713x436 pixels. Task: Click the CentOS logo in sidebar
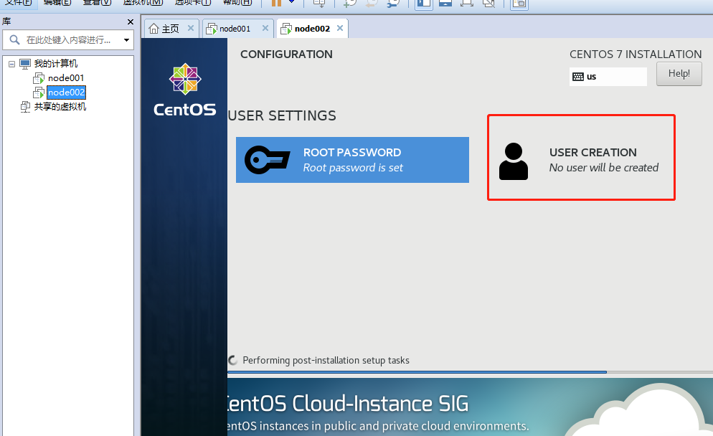point(184,90)
